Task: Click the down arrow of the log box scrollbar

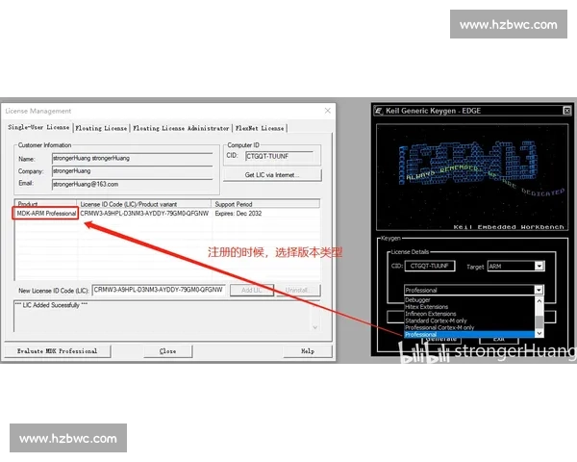Action: (x=315, y=327)
